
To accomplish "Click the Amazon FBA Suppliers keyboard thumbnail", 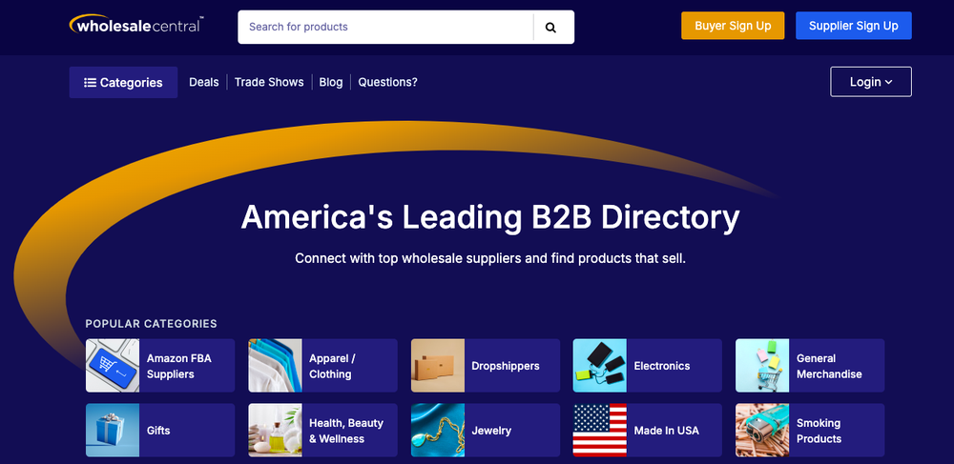I will pos(113,366).
